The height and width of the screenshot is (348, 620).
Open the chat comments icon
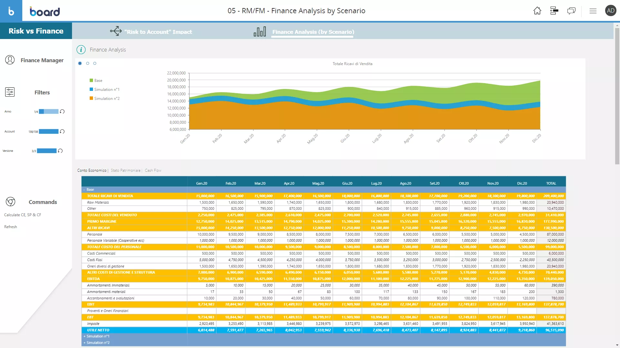pos(571,11)
